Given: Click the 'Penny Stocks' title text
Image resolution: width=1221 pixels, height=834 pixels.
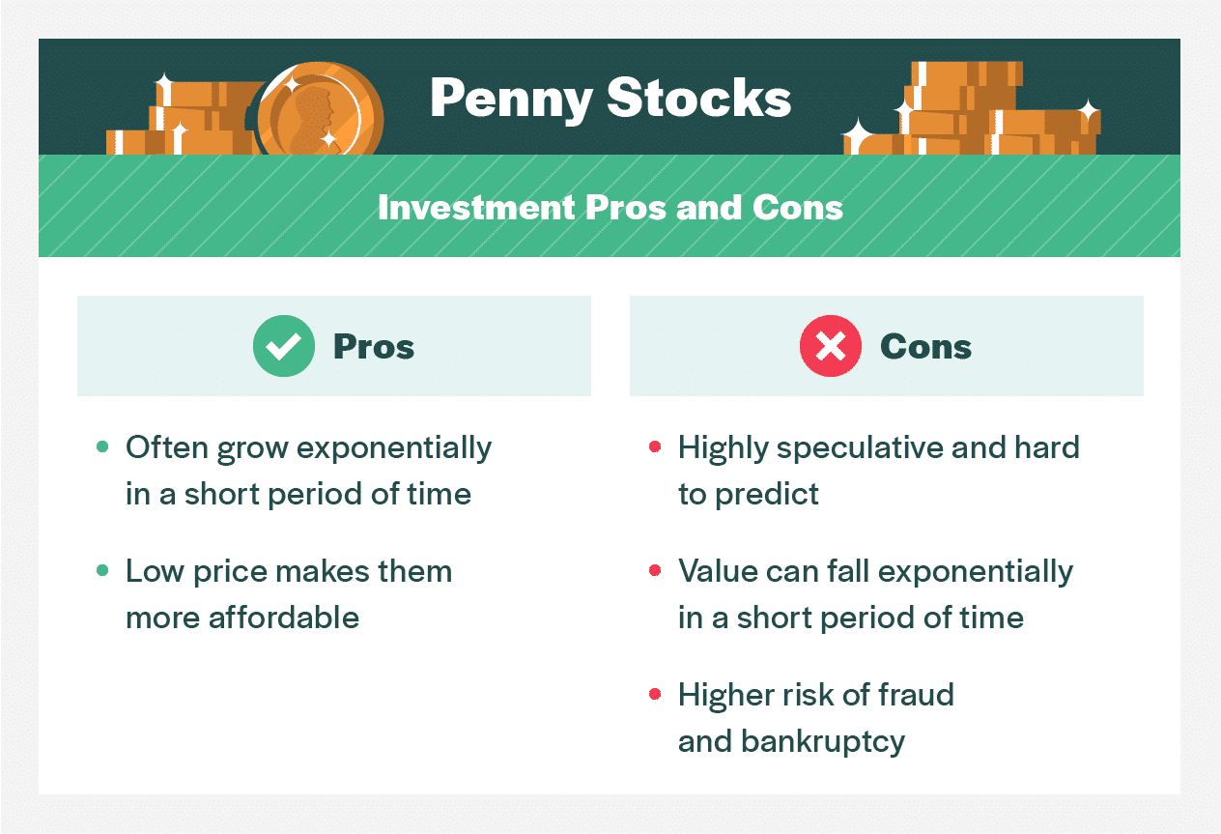Looking at the screenshot, I should click(610, 98).
